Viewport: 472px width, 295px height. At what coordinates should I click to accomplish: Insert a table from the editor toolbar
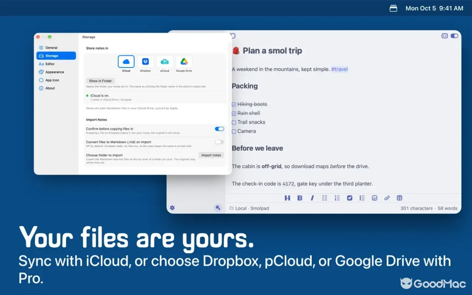pyautogui.click(x=399, y=198)
